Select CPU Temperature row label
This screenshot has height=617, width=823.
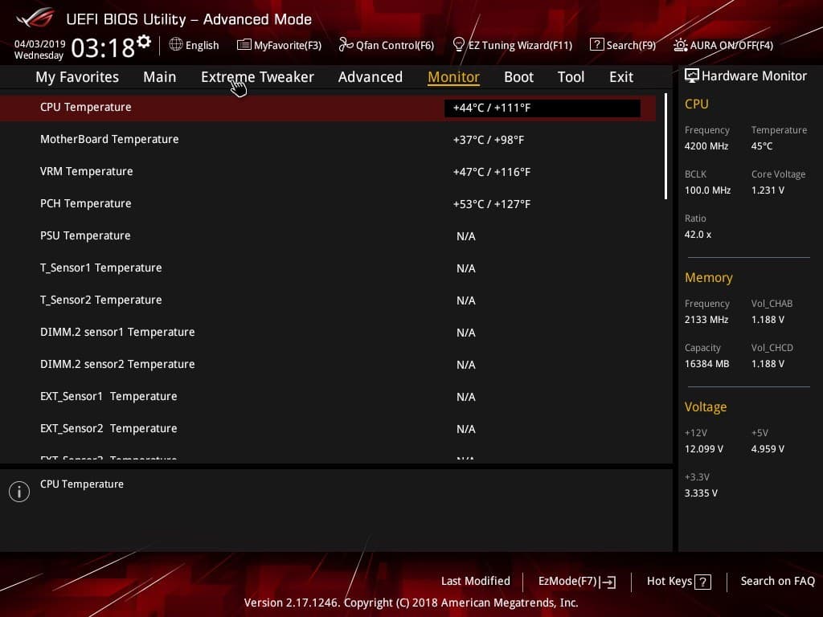click(85, 107)
